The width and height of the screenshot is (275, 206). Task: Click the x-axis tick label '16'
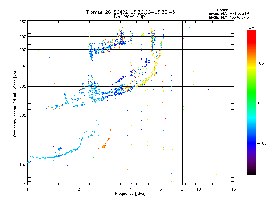coord(234,189)
